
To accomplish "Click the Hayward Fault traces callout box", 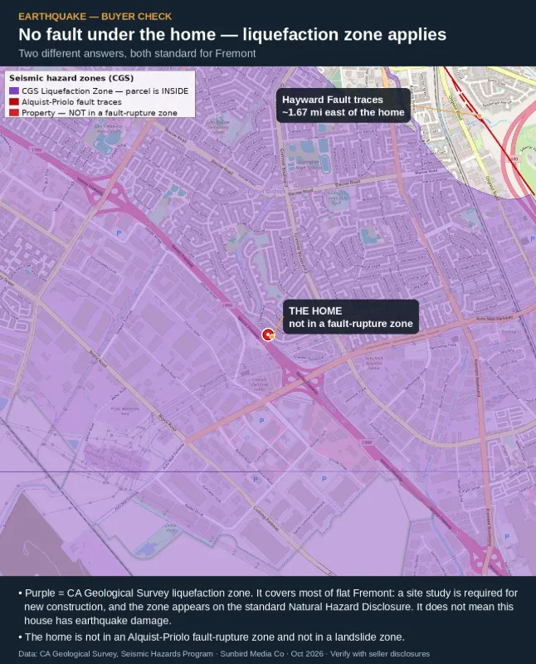I will pos(344,106).
